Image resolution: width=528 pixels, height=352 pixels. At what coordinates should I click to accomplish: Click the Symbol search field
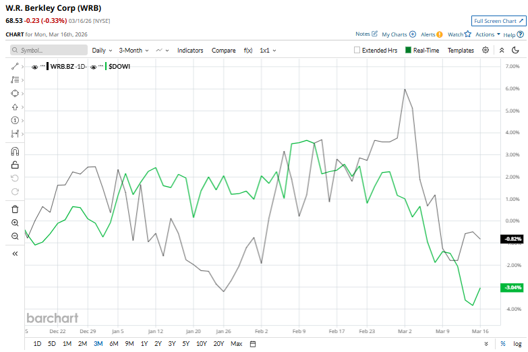pos(49,50)
